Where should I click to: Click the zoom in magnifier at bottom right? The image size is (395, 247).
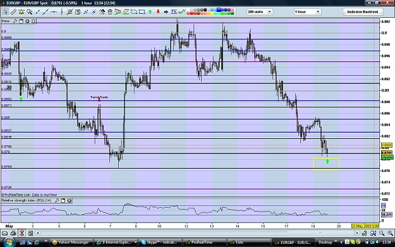click(390, 233)
